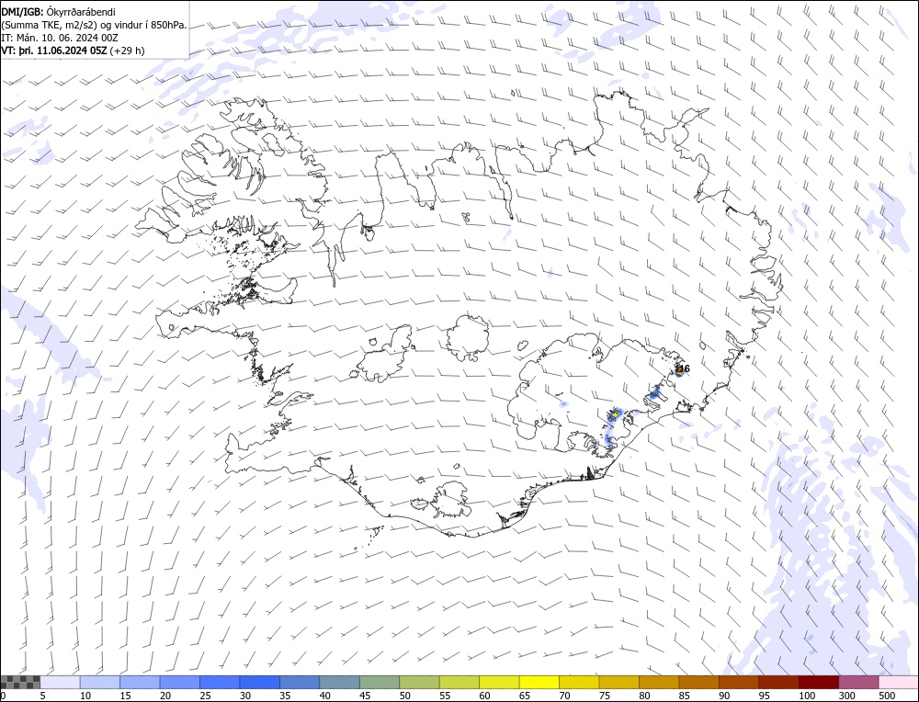Click the legend value label 25
919x702 pixels.
tap(205, 696)
